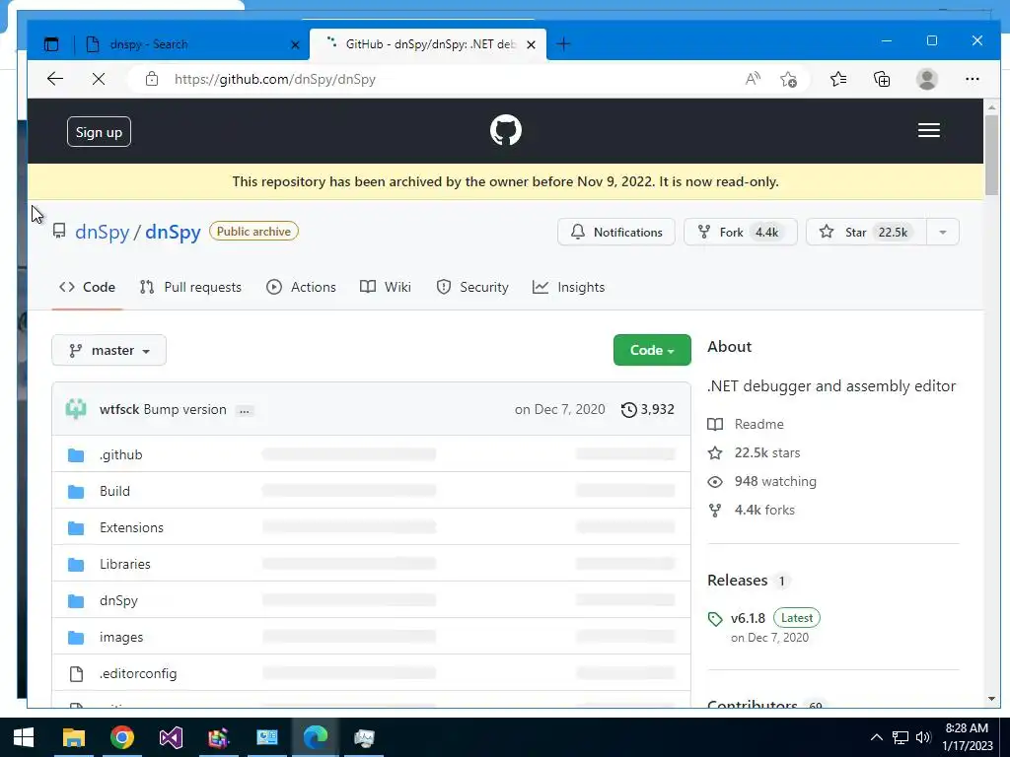1010x757 pixels.
Task: Star the repository with the Star 22.5k button
Action: (866, 233)
